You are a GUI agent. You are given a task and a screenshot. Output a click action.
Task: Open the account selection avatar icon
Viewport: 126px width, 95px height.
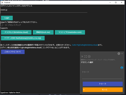click(x=122, y=68)
